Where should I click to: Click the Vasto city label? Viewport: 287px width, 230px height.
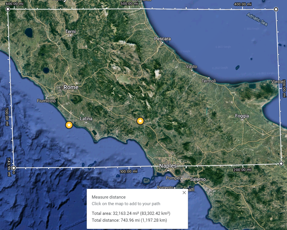pyautogui.click(x=192, y=67)
